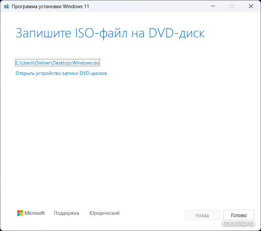Click the greyed-out maximize button
The height and width of the screenshot is (231, 261).
click(x=232, y=6)
